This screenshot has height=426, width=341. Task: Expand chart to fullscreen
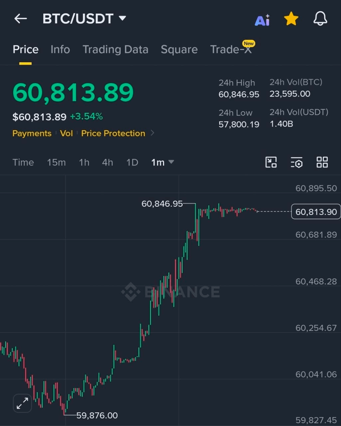tap(22, 403)
